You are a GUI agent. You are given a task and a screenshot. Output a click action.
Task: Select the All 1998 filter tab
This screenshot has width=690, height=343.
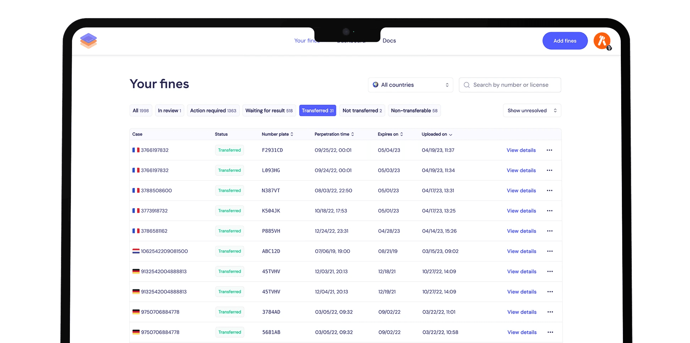pos(141,111)
